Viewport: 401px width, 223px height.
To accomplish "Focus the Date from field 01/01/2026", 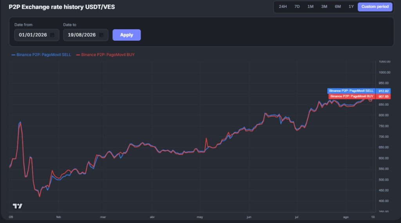I will pos(37,35).
